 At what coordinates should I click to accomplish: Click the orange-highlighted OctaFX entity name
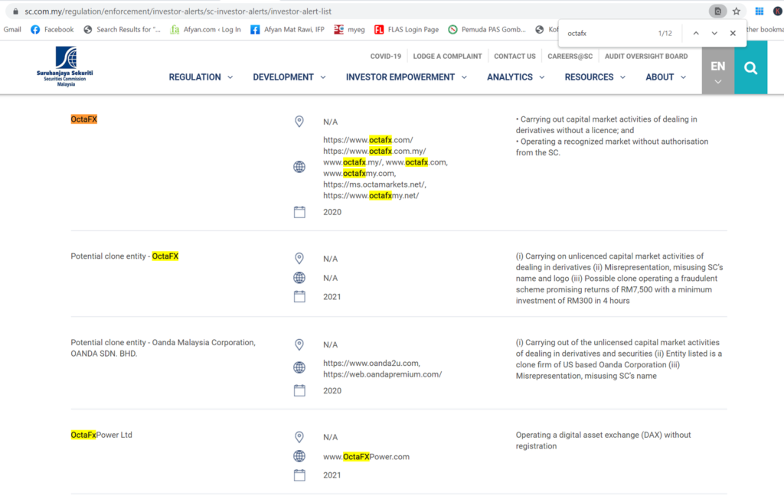[x=84, y=119]
